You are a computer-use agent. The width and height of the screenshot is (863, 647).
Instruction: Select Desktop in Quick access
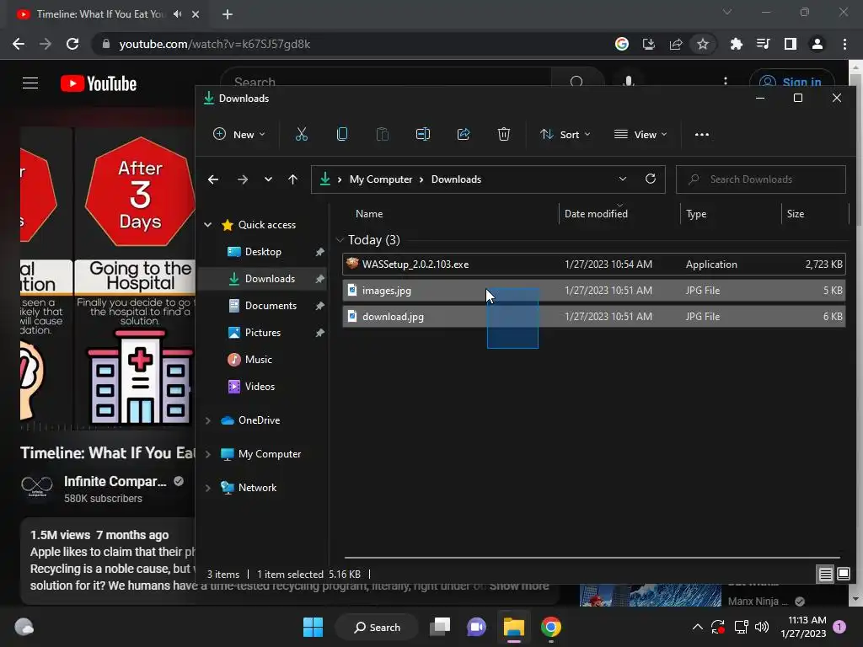pos(263,252)
